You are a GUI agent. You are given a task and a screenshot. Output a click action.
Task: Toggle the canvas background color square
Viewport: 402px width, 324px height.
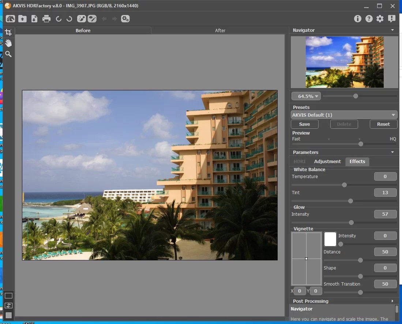tap(8, 315)
